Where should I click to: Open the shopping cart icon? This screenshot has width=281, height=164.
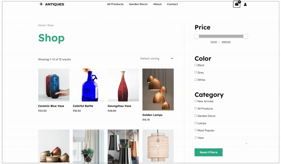click(236, 4)
